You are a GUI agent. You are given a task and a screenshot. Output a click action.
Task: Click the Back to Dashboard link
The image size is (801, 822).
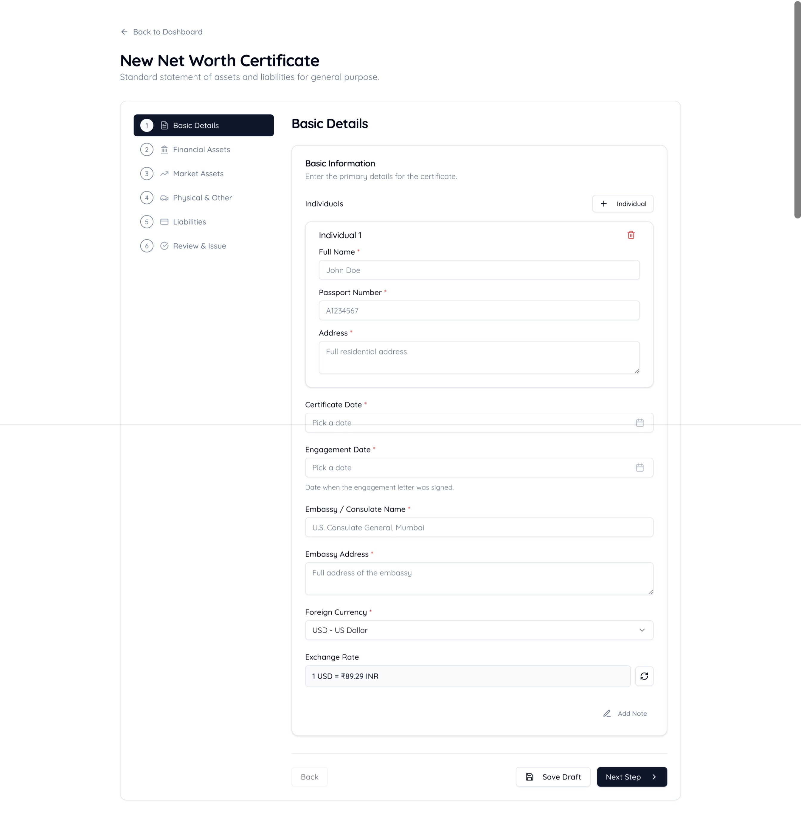pyautogui.click(x=167, y=32)
